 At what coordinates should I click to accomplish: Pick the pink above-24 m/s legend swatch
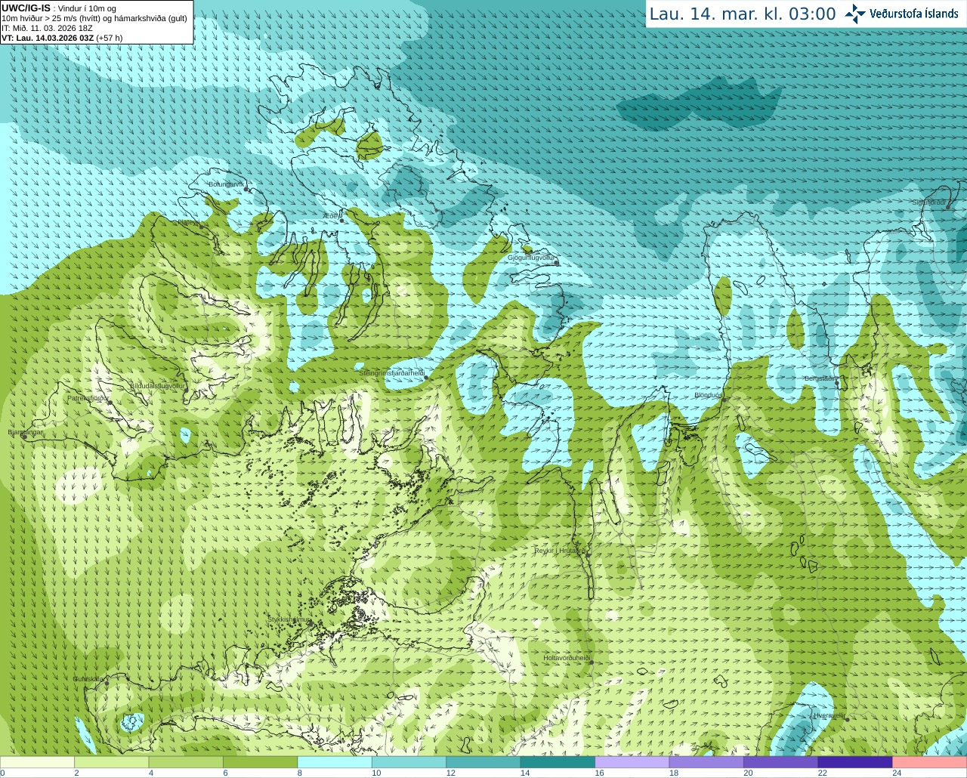point(930,762)
